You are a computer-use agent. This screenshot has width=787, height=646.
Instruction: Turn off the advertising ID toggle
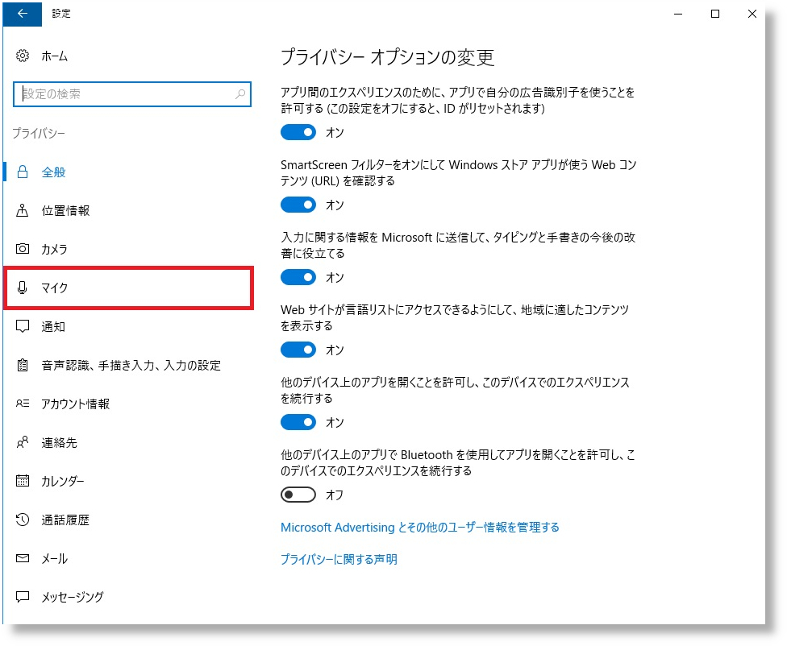click(298, 132)
